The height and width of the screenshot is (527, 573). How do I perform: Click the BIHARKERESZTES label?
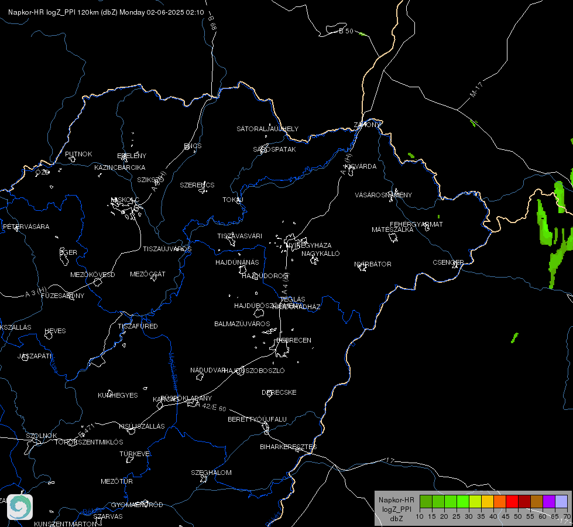[x=289, y=447]
